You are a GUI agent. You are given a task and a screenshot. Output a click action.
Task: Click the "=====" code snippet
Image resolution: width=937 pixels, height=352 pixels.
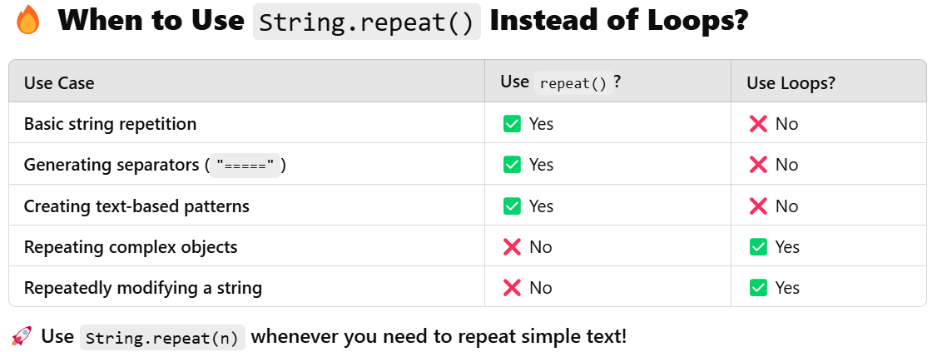[x=245, y=165]
